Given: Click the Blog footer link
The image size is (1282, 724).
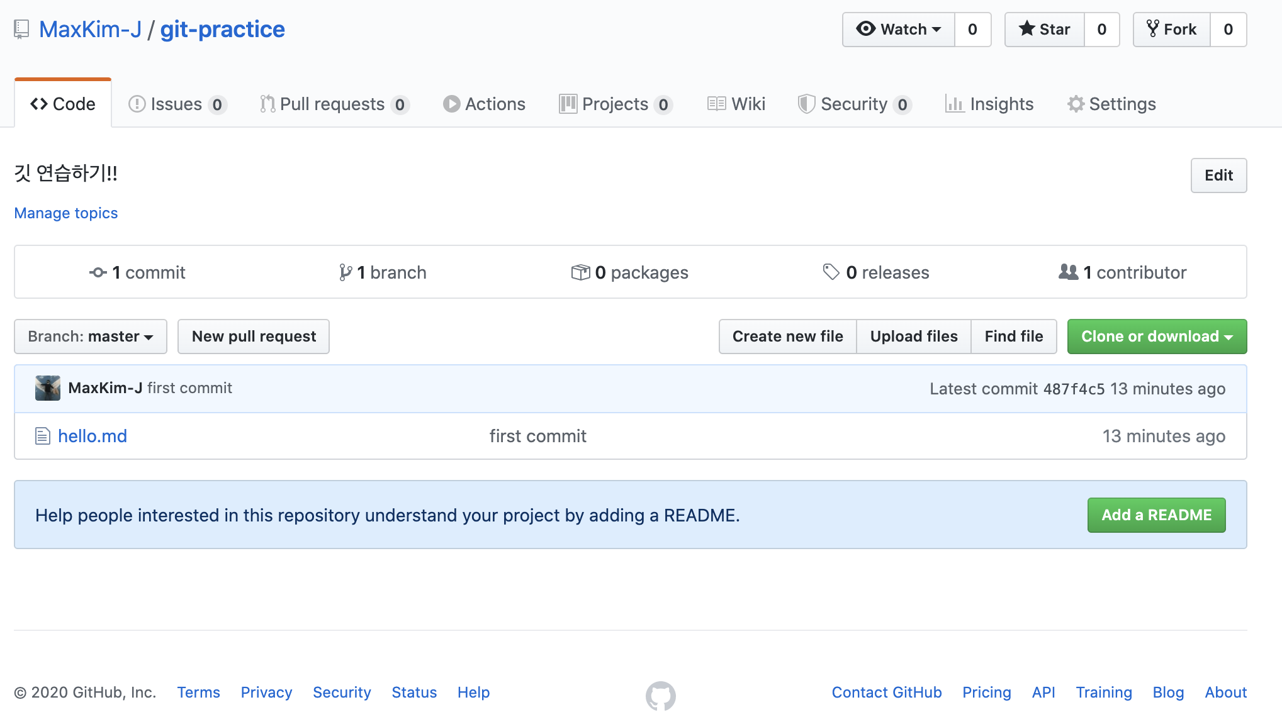Looking at the screenshot, I should coord(1169,693).
